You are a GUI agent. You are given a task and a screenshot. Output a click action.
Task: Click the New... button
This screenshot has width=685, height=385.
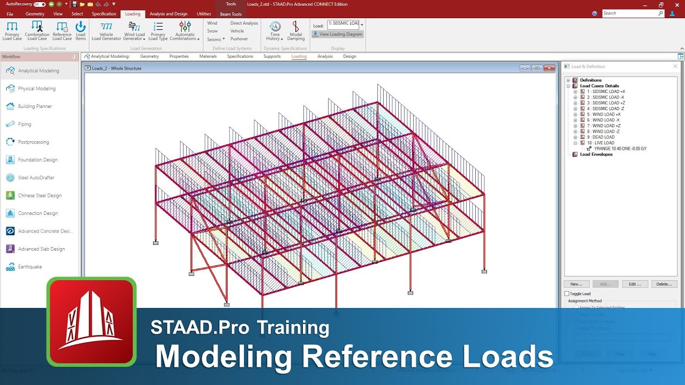pos(576,284)
